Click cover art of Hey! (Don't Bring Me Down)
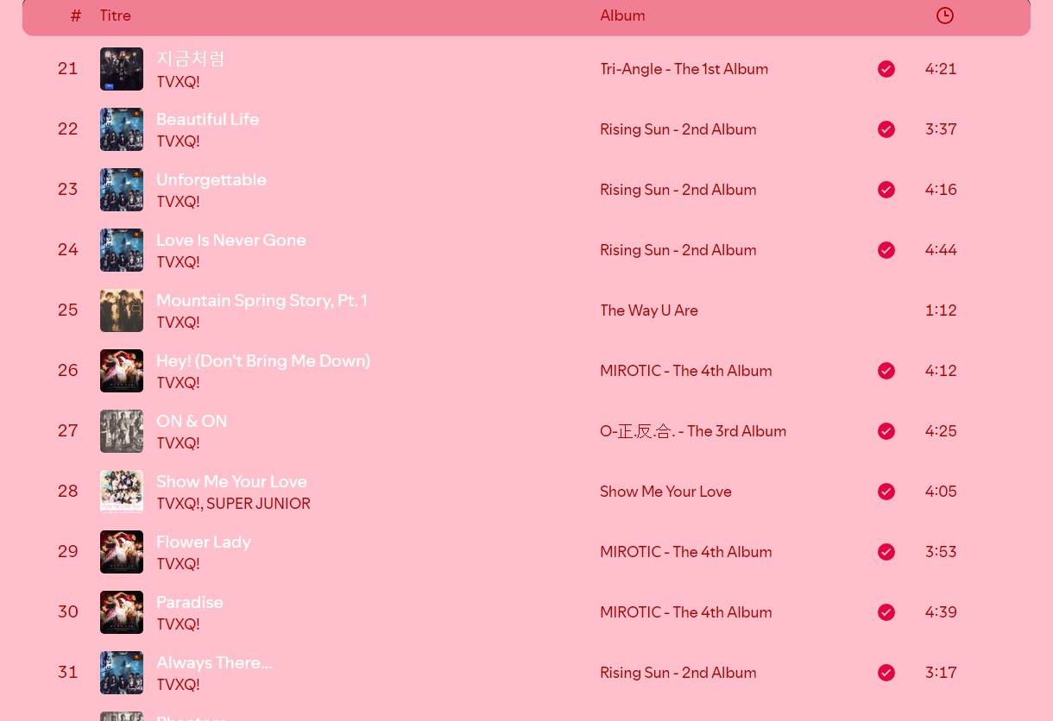The width and height of the screenshot is (1053, 721). [122, 371]
